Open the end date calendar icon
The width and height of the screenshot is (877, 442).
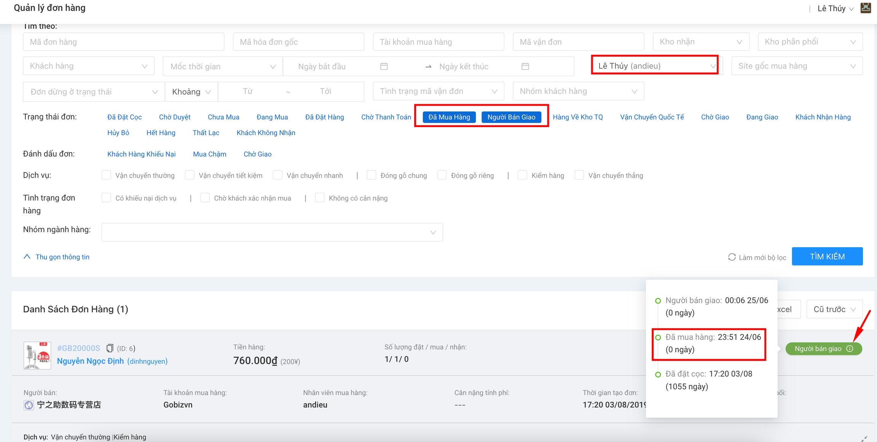pos(525,66)
